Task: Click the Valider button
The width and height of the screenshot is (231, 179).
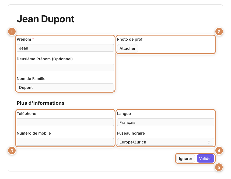Action: coord(205,159)
